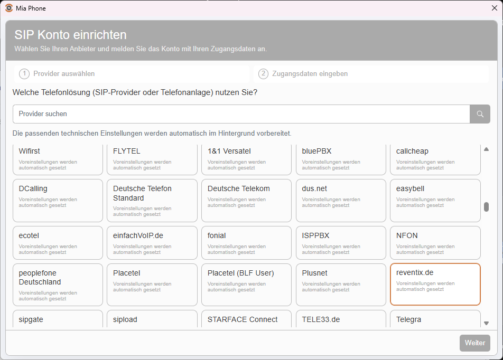This screenshot has height=360, width=503.
Task: Select the ISPPBX provider card
Action: tap(341, 243)
